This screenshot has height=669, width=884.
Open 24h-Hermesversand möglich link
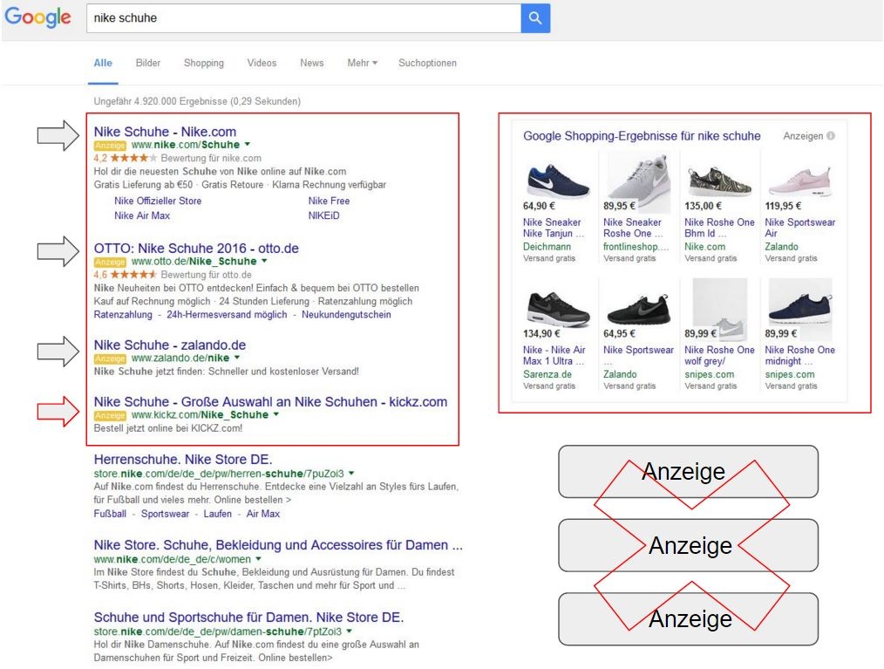coord(227,314)
